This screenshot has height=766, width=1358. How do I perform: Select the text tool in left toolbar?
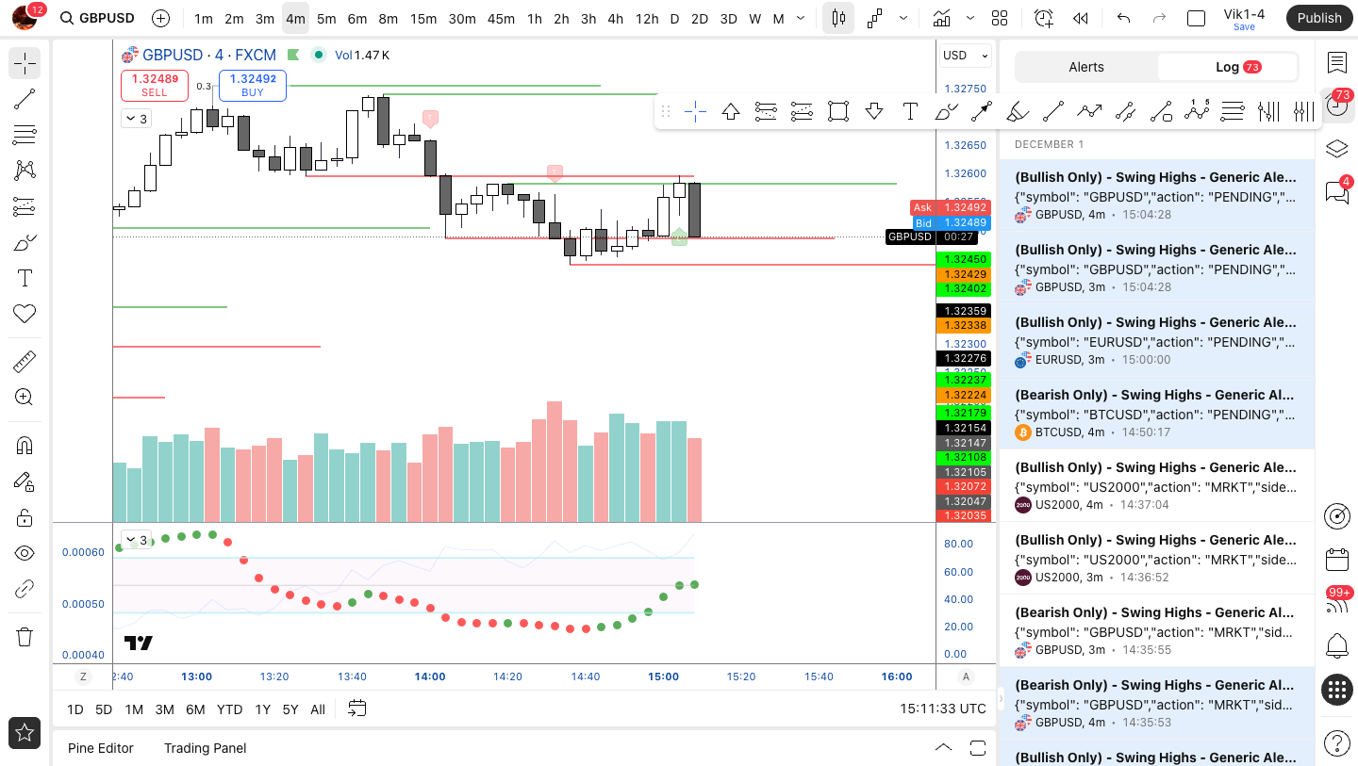pyautogui.click(x=25, y=278)
